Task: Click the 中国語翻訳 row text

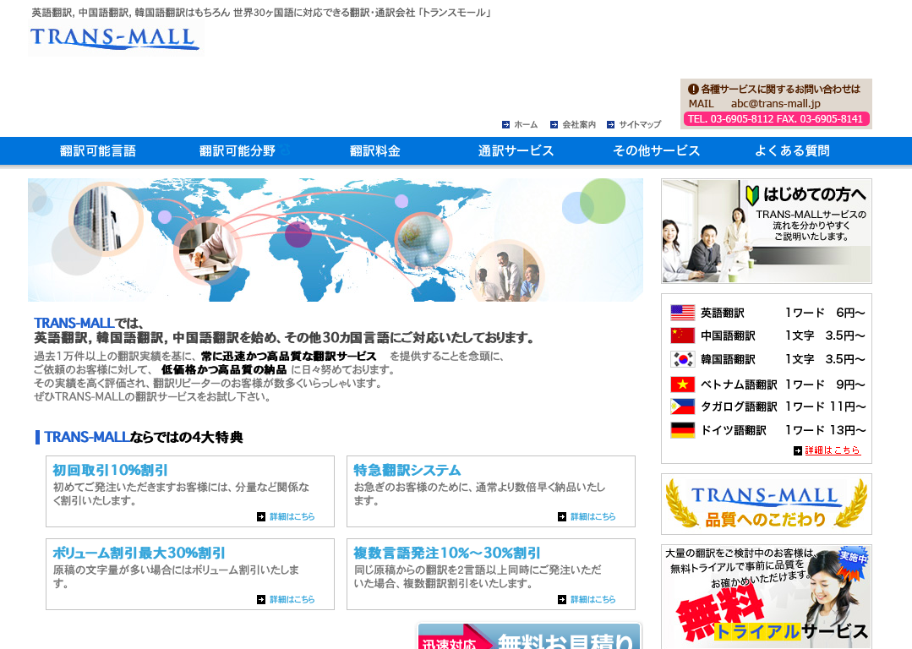Action: click(728, 335)
